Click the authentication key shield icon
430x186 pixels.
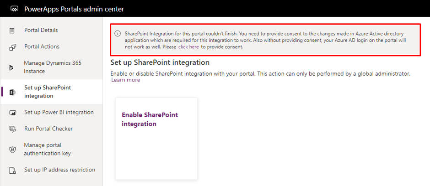click(13, 150)
